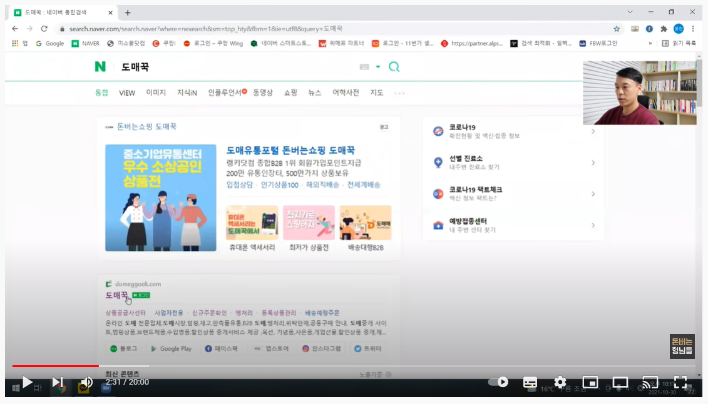Open the 트위터 channel button
The height and width of the screenshot is (404, 708).
(368, 348)
